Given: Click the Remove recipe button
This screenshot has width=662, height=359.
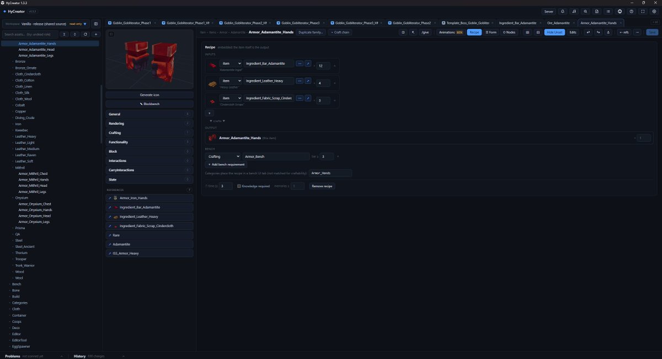Looking at the screenshot, I should click(322, 186).
